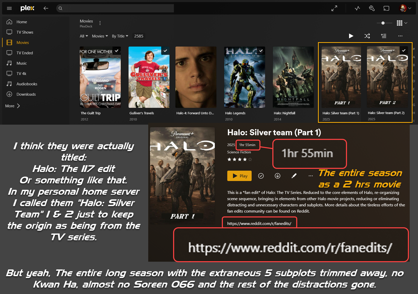This screenshot has width=418, height=294.
Task: Open Halo: Silver team (Part 1) poster
Action: click(341, 77)
